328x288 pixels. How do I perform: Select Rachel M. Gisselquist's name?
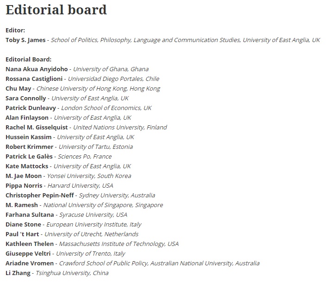pos(37,128)
